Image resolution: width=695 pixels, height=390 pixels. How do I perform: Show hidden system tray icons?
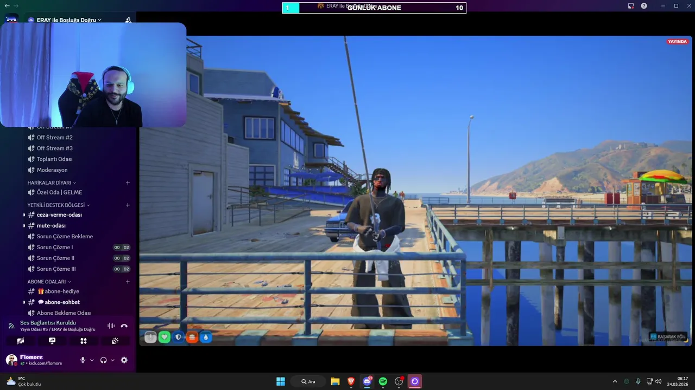(615, 381)
